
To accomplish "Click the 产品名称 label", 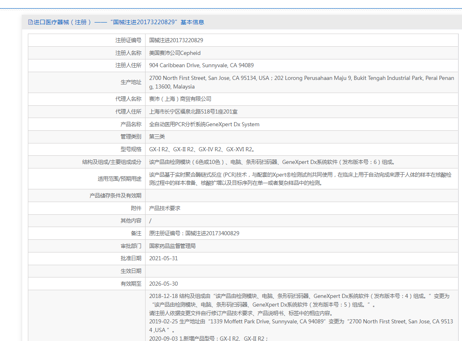I will click(131, 124).
